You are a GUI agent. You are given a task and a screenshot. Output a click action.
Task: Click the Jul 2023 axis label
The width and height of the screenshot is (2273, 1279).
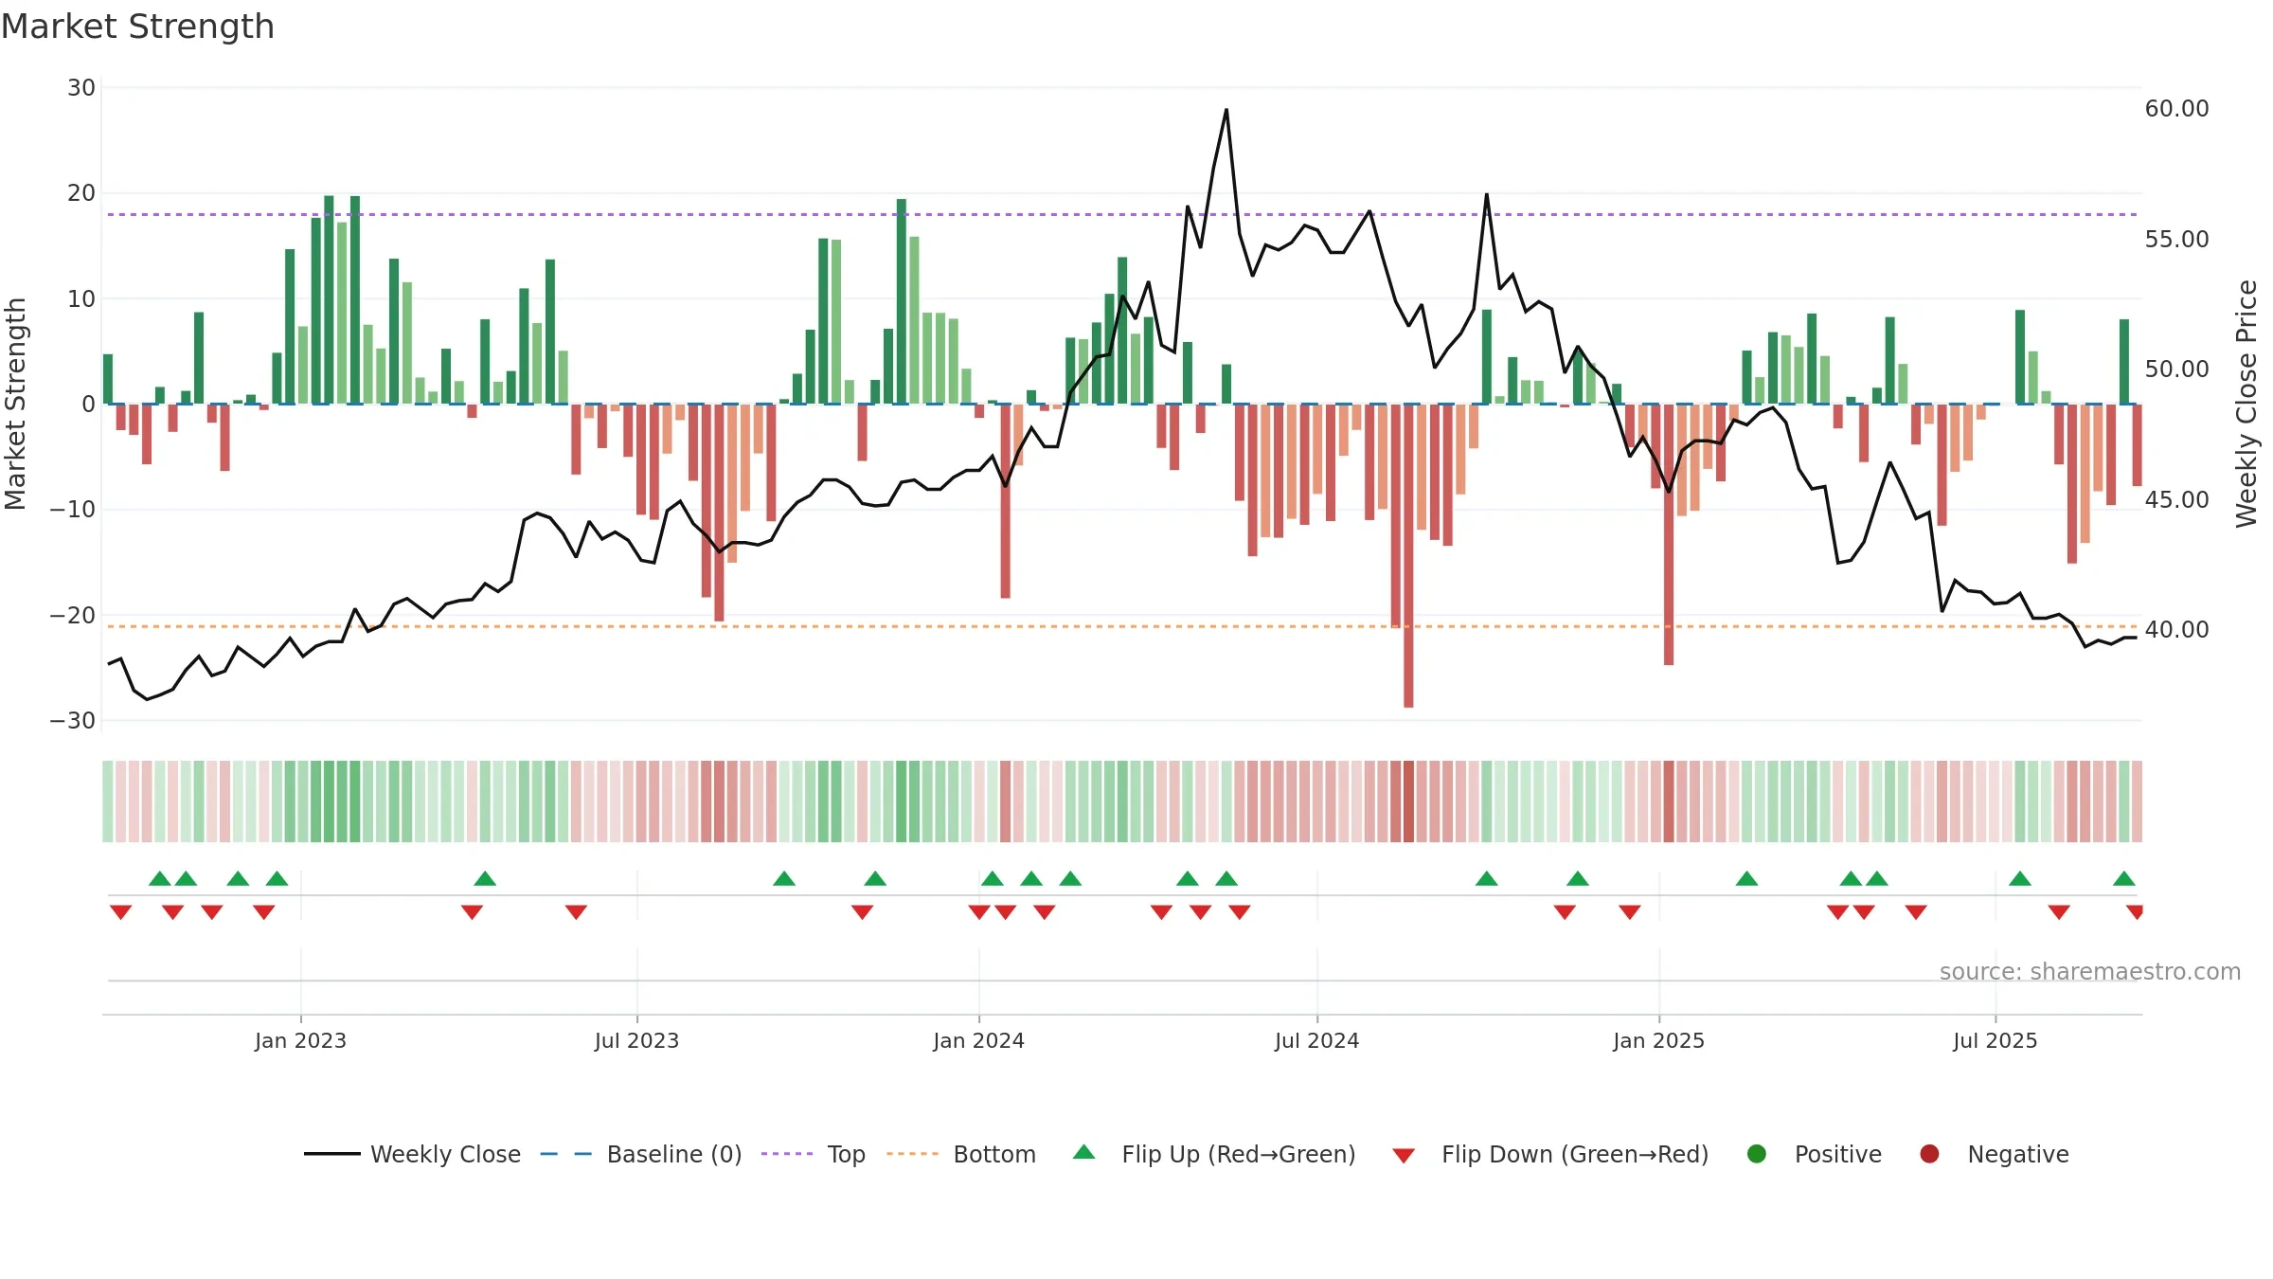(636, 1041)
